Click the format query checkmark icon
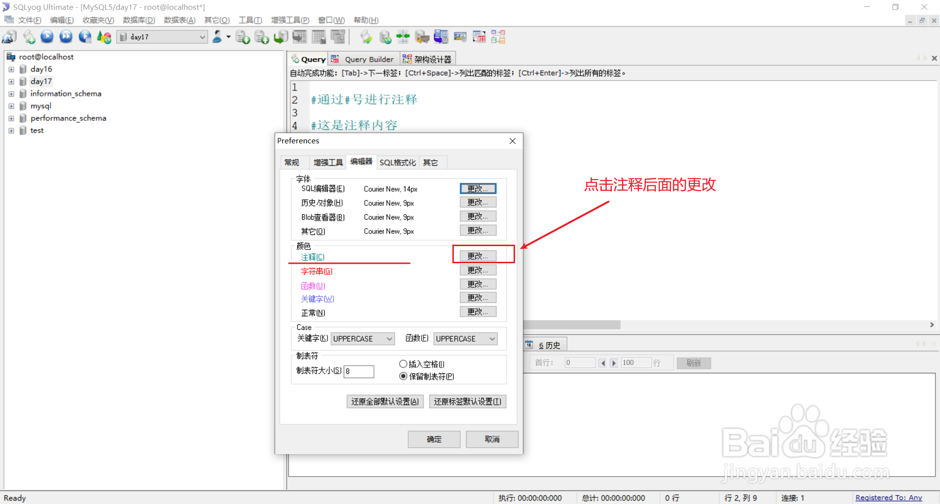 (366, 37)
